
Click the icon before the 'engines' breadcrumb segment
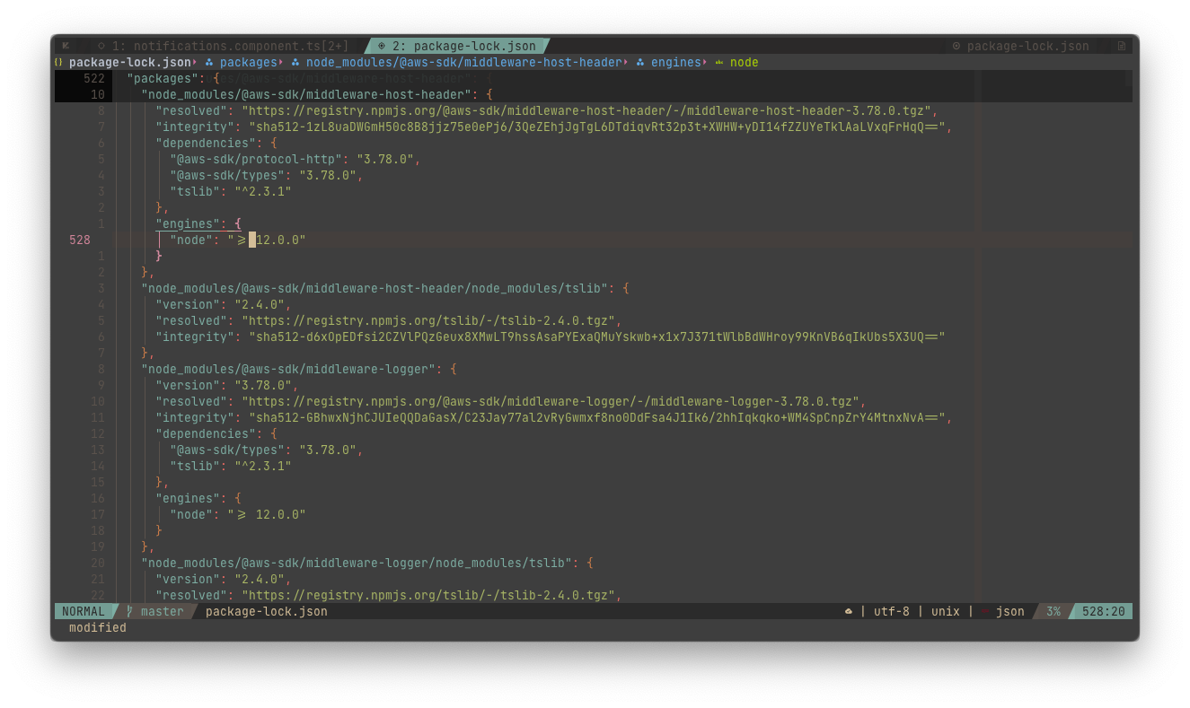(640, 62)
